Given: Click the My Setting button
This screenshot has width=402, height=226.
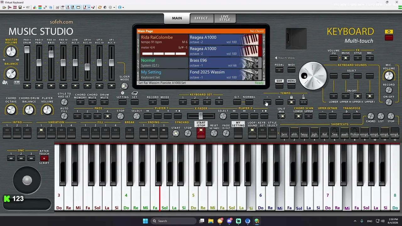Looking at the screenshot, I should click(x=238, y=133).
